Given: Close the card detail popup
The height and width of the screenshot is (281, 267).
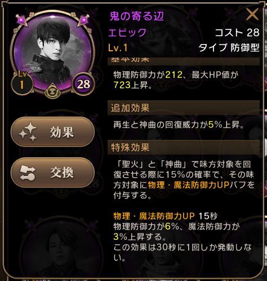Looking at the screenshot, I should 252,15.
